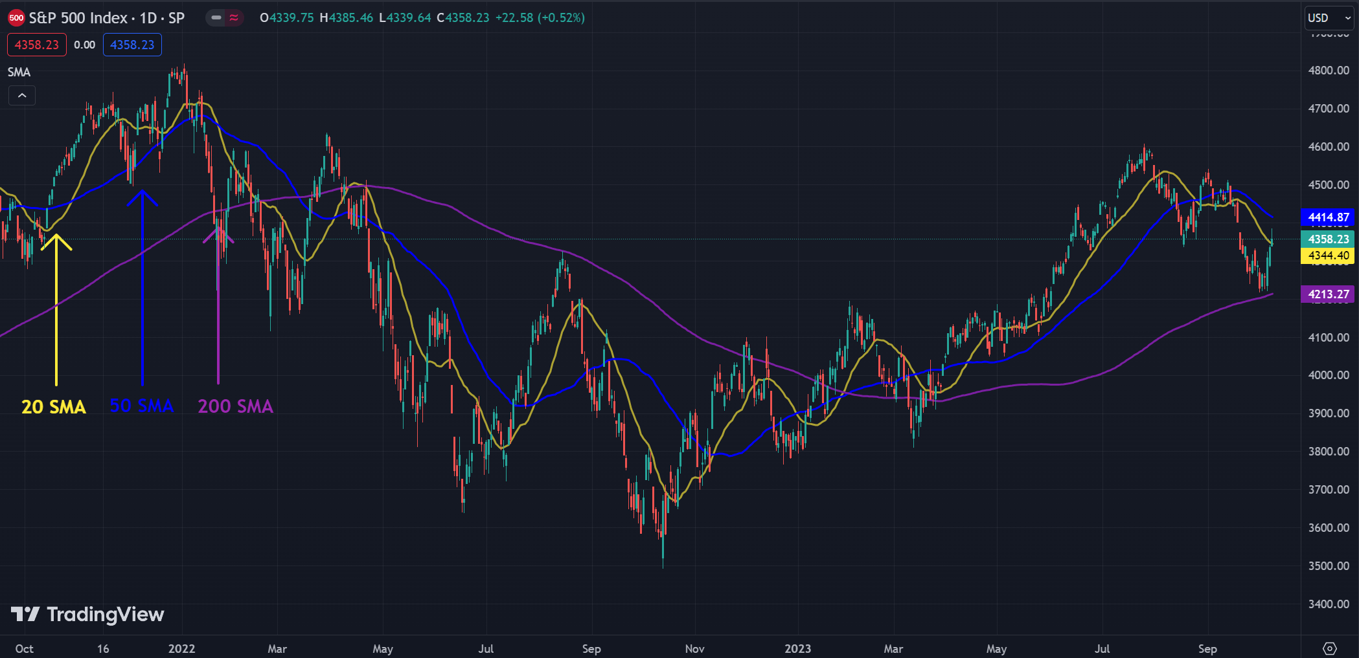The width and height of the screenshot is (1359, 658).
Task: Click the 3900.00 price scale label
Action: pos(1329,413)
